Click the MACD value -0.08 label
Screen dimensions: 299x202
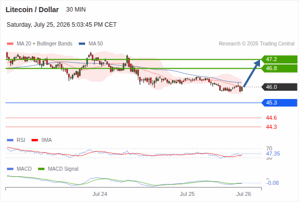pos(273,183)
